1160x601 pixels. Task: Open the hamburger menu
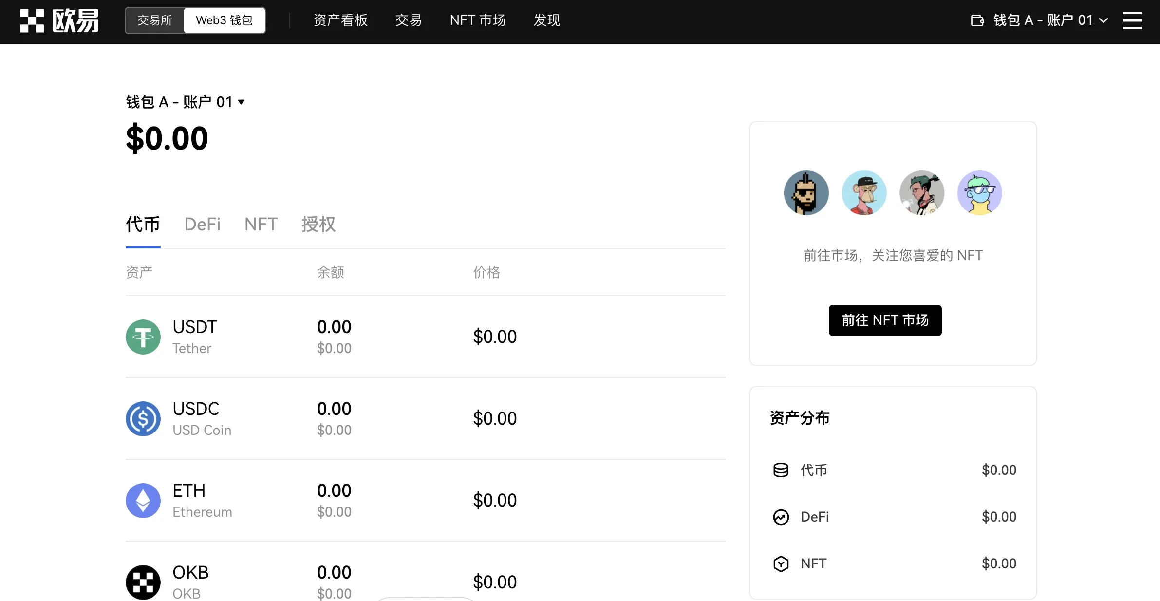pyautogui.click(x=1133, y=20)
